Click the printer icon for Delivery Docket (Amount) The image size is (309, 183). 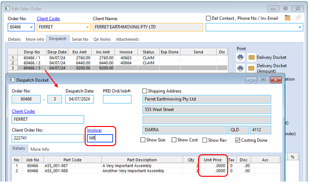(240, 69)
